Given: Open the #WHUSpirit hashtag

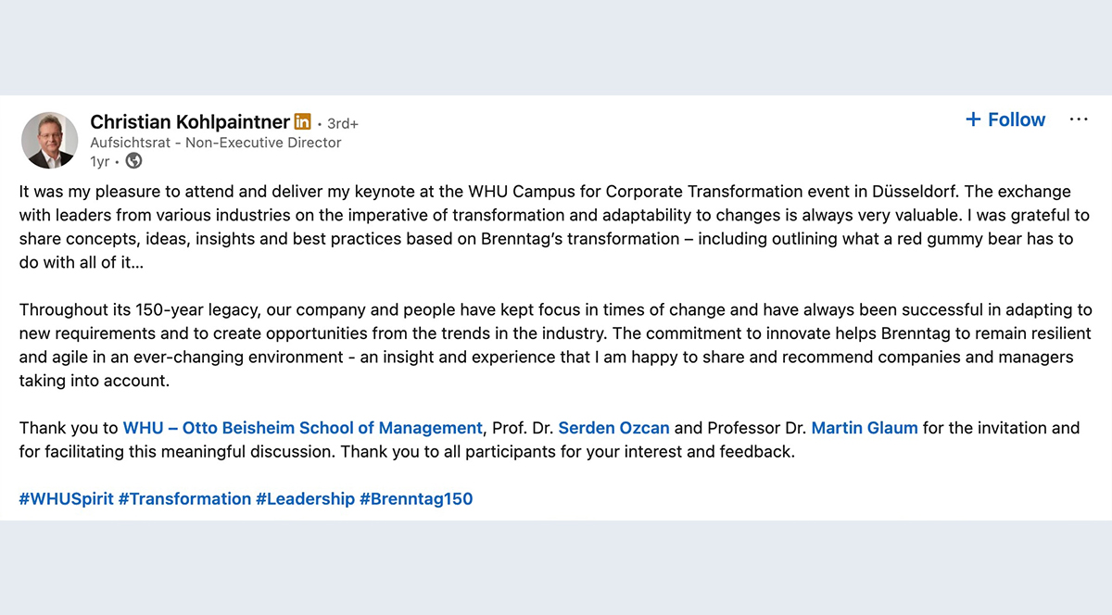Looking at the screenshot, I should pos(66,498).
